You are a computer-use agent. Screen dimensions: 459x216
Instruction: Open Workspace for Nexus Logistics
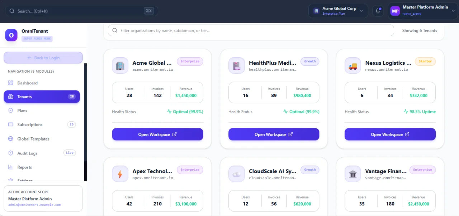(390, 134)
